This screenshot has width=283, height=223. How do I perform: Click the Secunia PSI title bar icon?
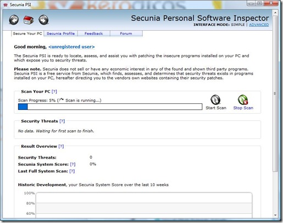(5, 5)
